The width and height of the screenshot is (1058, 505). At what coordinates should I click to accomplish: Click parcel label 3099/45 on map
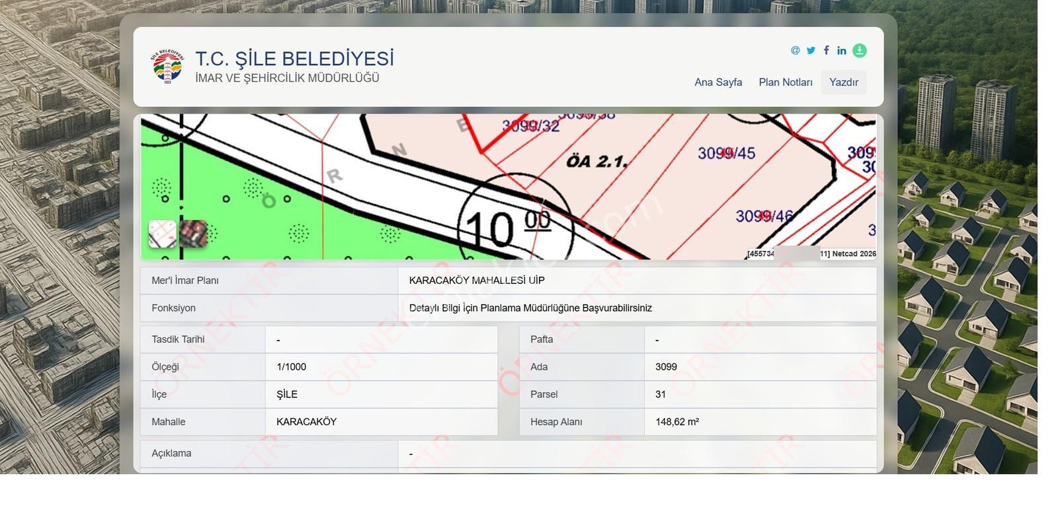(726, 153)
